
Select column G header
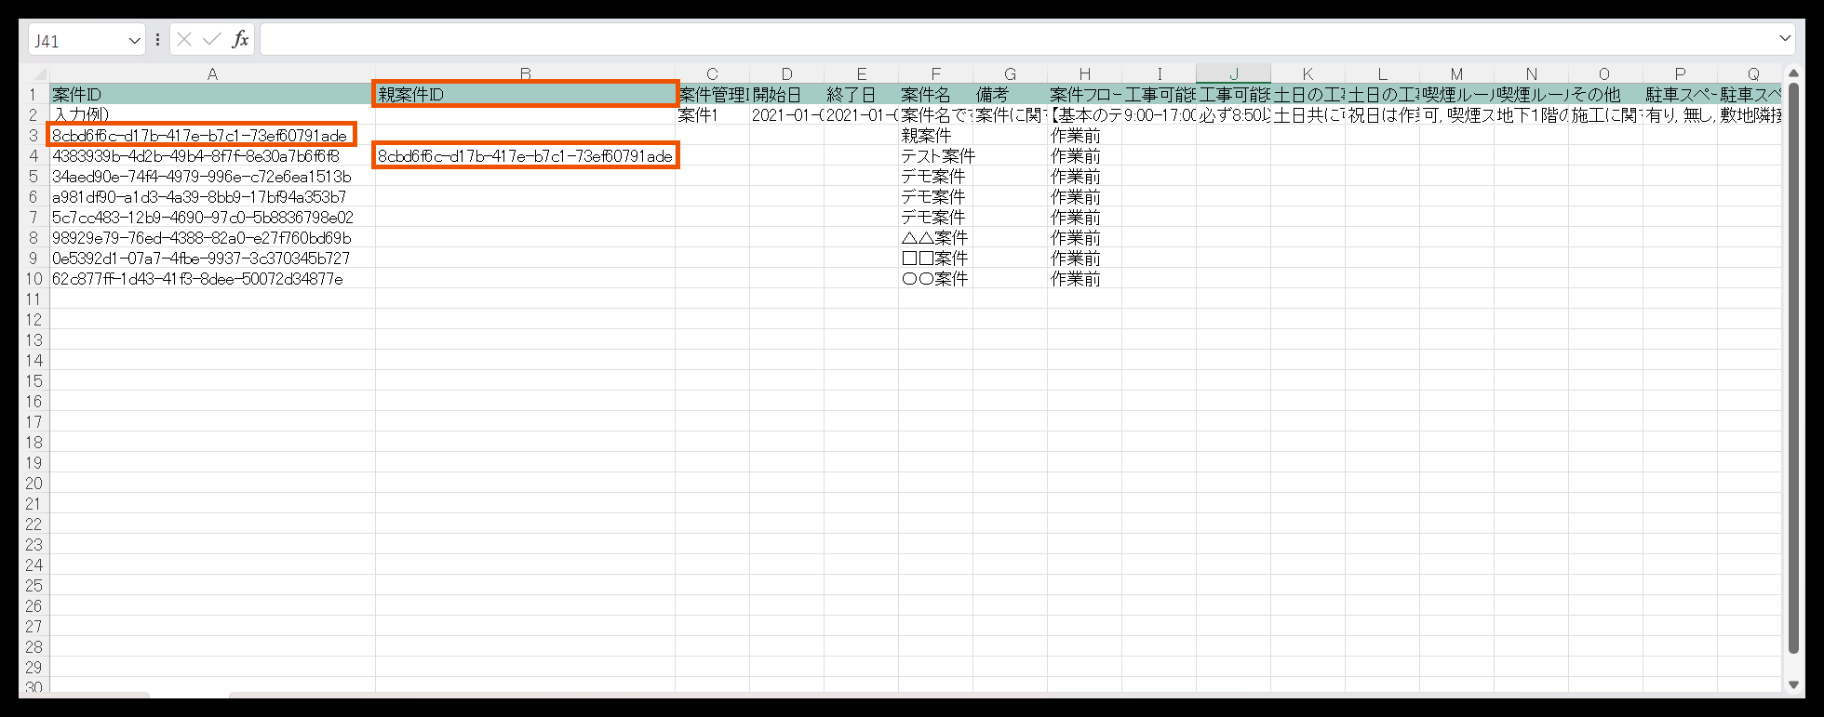pos(1010,74)
